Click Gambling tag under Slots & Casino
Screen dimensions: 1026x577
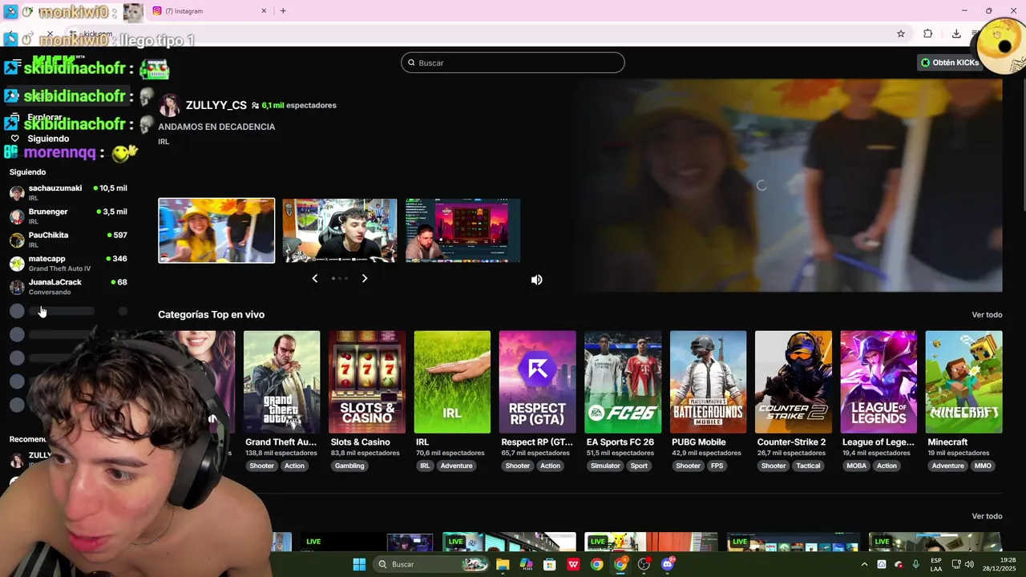[x=349, y=466]
